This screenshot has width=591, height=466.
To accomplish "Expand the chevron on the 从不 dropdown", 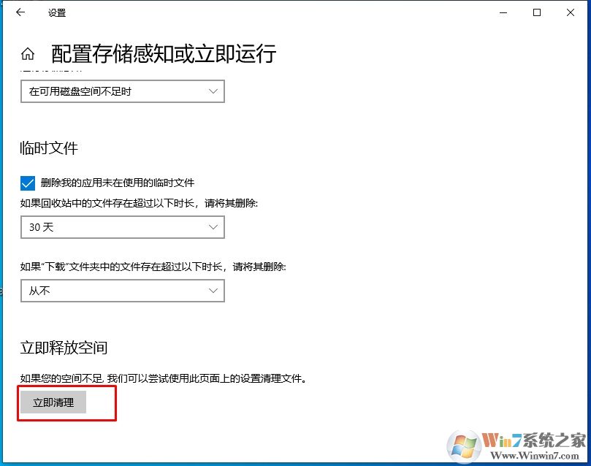I will [214, 291].
